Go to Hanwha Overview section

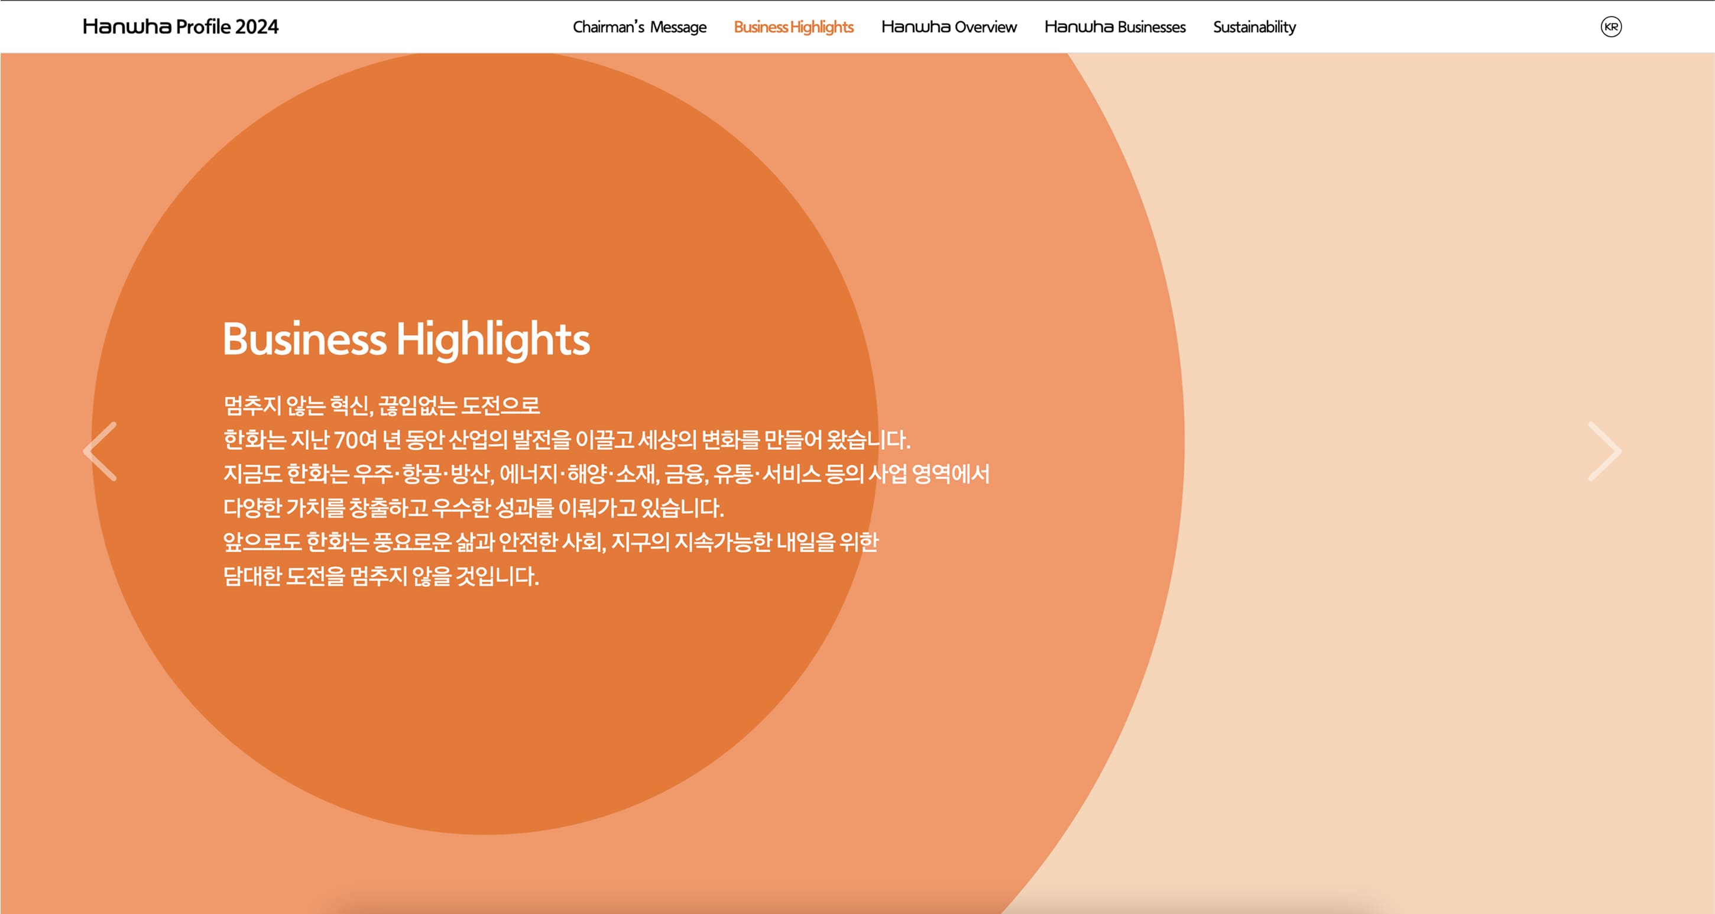click(x=949, y=27)
